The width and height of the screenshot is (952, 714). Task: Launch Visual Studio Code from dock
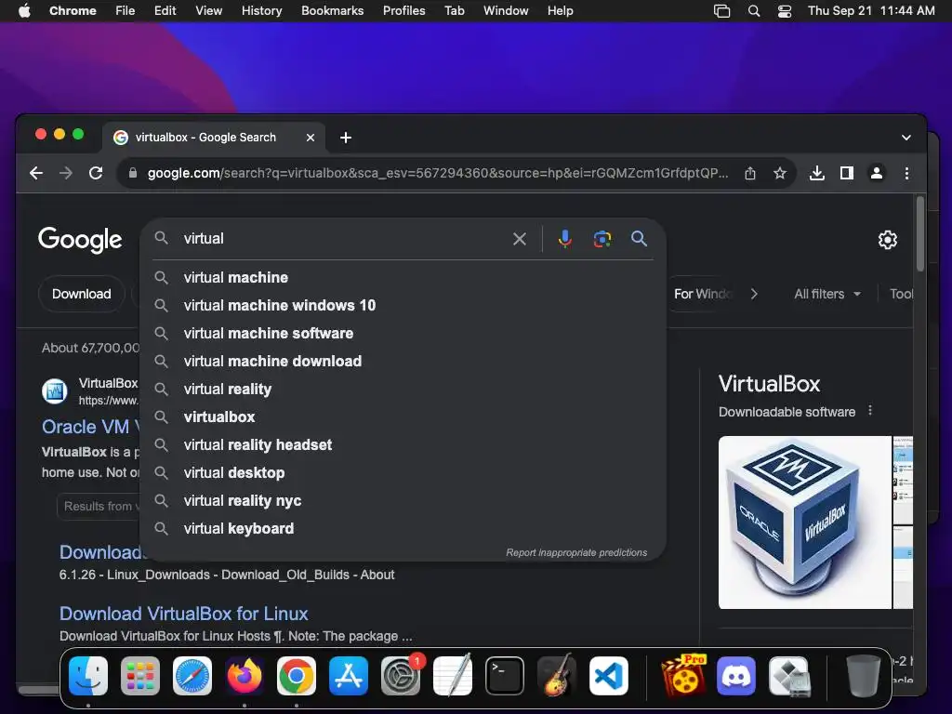pos(609,676)
